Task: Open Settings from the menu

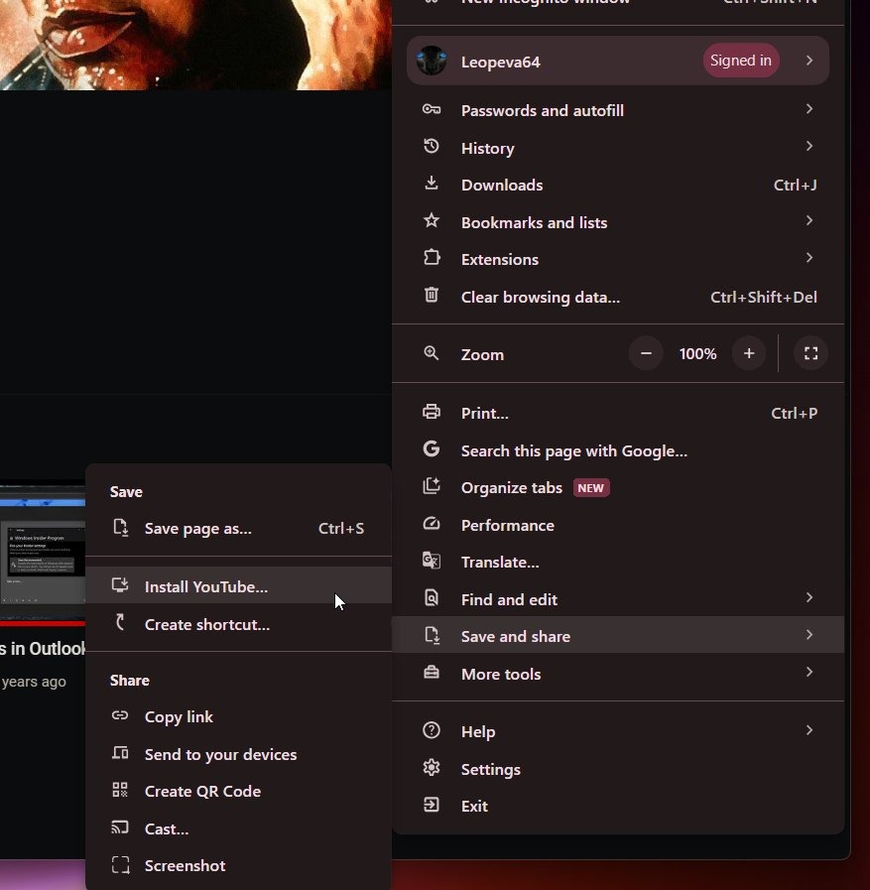Action: [618, 769]
